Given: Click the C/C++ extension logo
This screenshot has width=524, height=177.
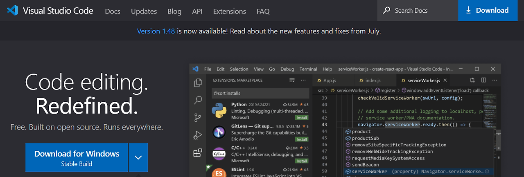Looking at the screenshot, I should pyautogui.click(x=219, y=154).
